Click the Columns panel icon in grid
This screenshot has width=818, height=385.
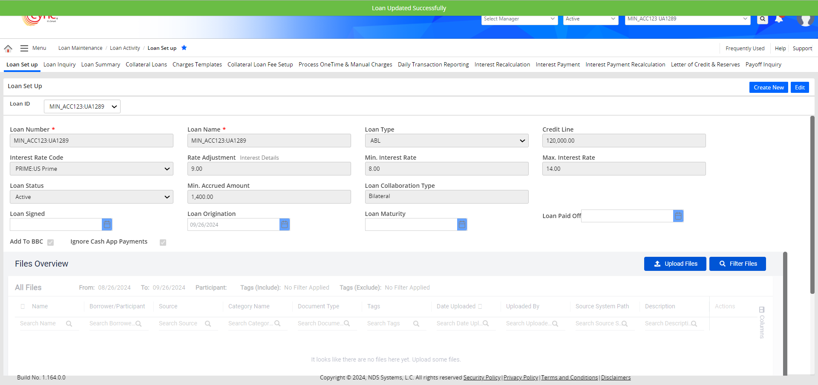pos(762,310)
